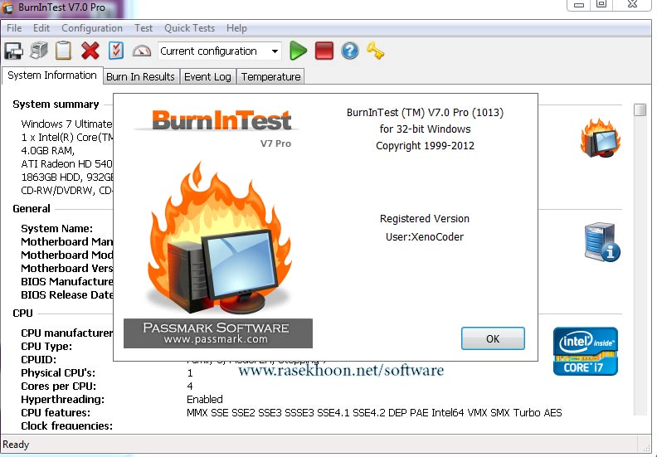Click the '4.0GB RAM,' summary line
657x457 pixels.
48,150
